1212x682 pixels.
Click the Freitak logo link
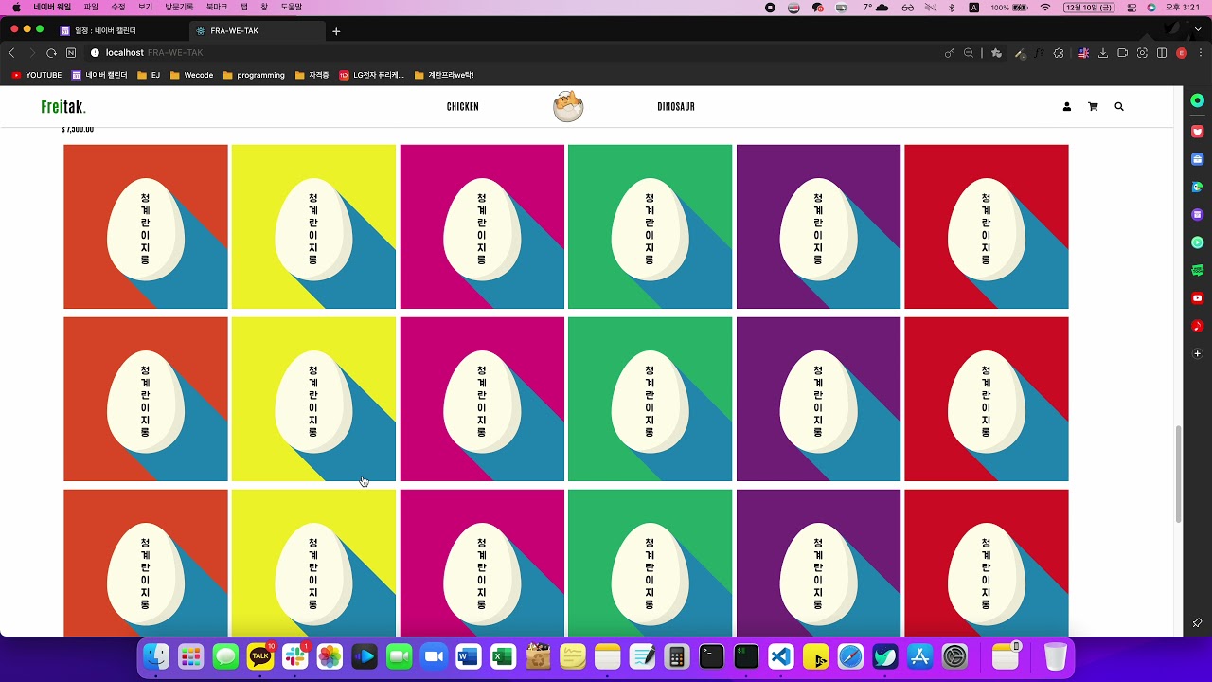click(x=62, y=107)
